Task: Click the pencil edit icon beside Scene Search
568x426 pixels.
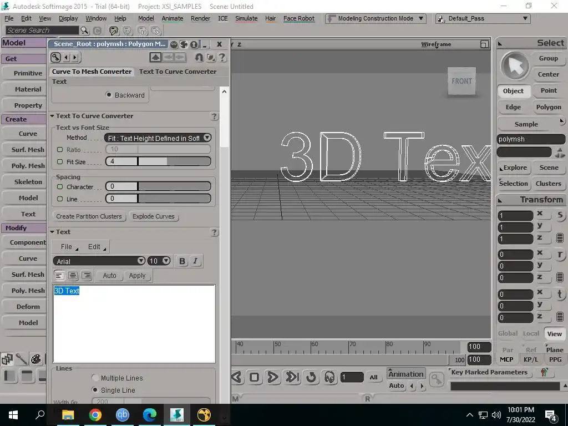Action: pyautogui.click(x=114, y=31)
